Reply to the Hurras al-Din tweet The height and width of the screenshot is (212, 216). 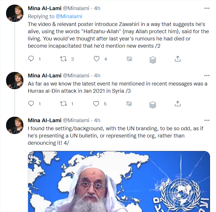pyautogui.click(x=31, y=103)
